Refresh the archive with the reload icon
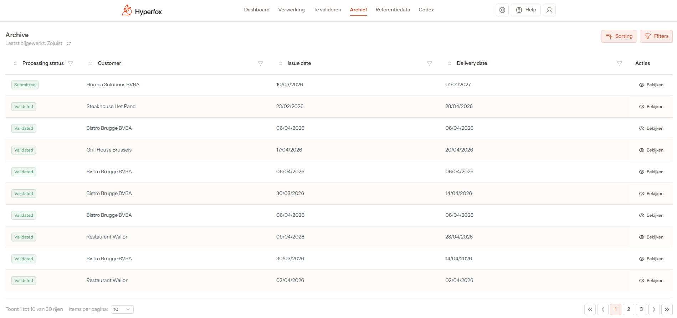 coord(69,43)
